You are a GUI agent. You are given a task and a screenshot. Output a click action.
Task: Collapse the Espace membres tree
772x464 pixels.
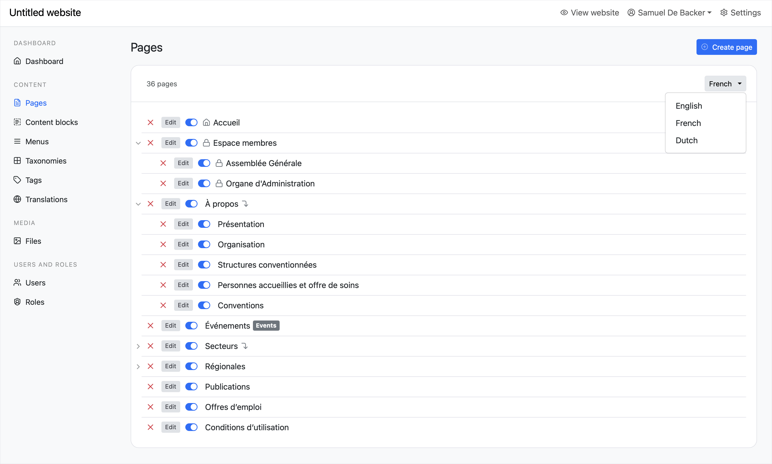pyautogui.click(x=138, y=143)
